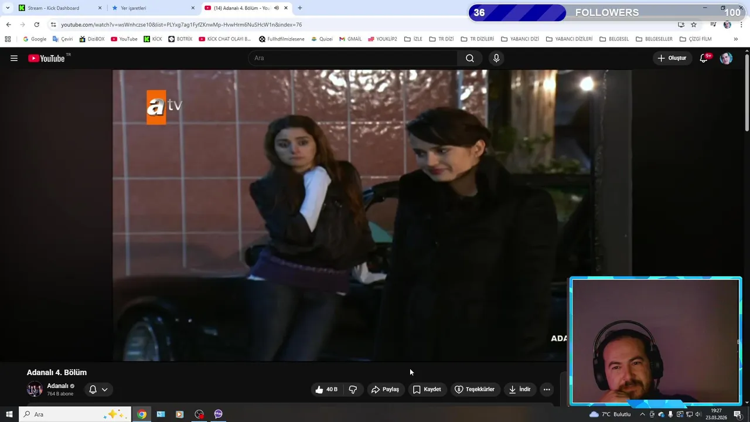Image resolution: width=750 pixels, height=422 pixels.
Task: Open the Google bookmark
Action: [x=34, y=39]
